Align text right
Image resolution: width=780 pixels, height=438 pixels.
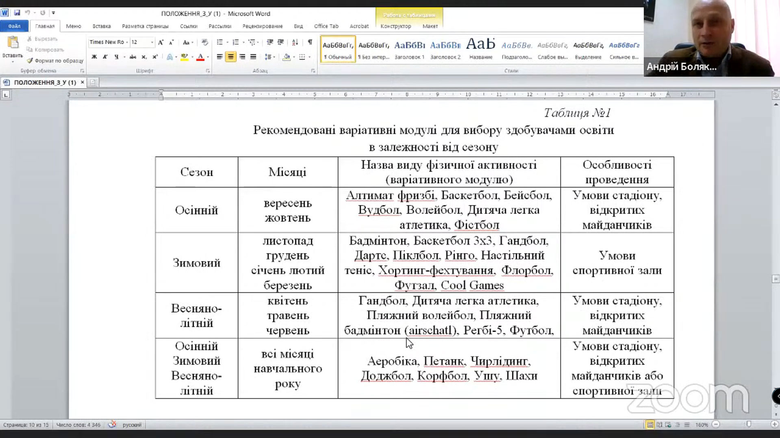tap(242, 57)
